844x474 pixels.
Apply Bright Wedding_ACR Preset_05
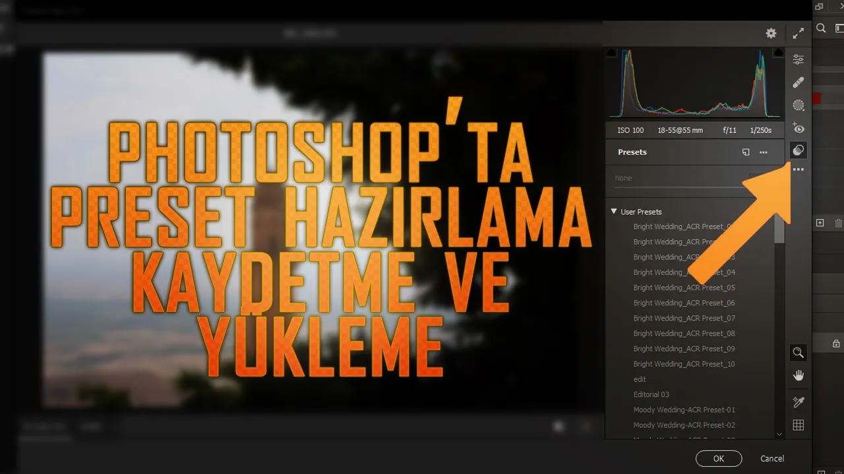pos(684,288)
